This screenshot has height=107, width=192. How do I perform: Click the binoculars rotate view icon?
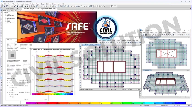[53, 6]
